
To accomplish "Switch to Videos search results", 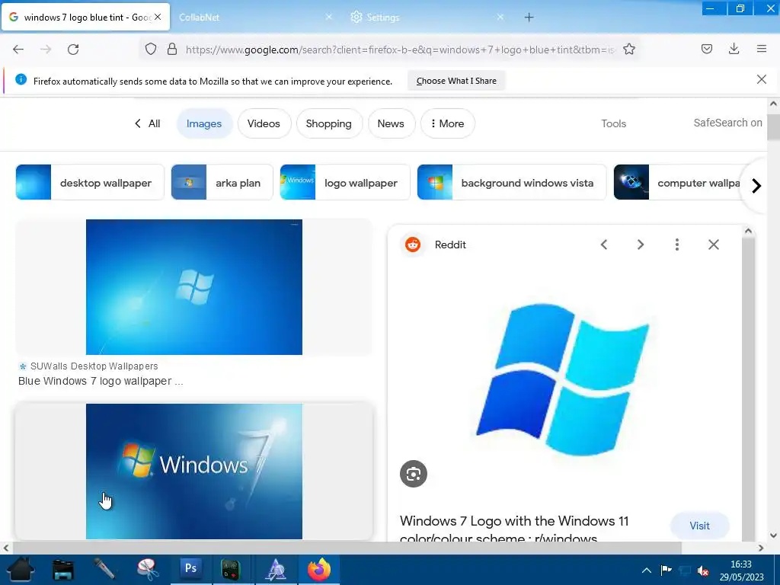I will [x=264, y=123].
